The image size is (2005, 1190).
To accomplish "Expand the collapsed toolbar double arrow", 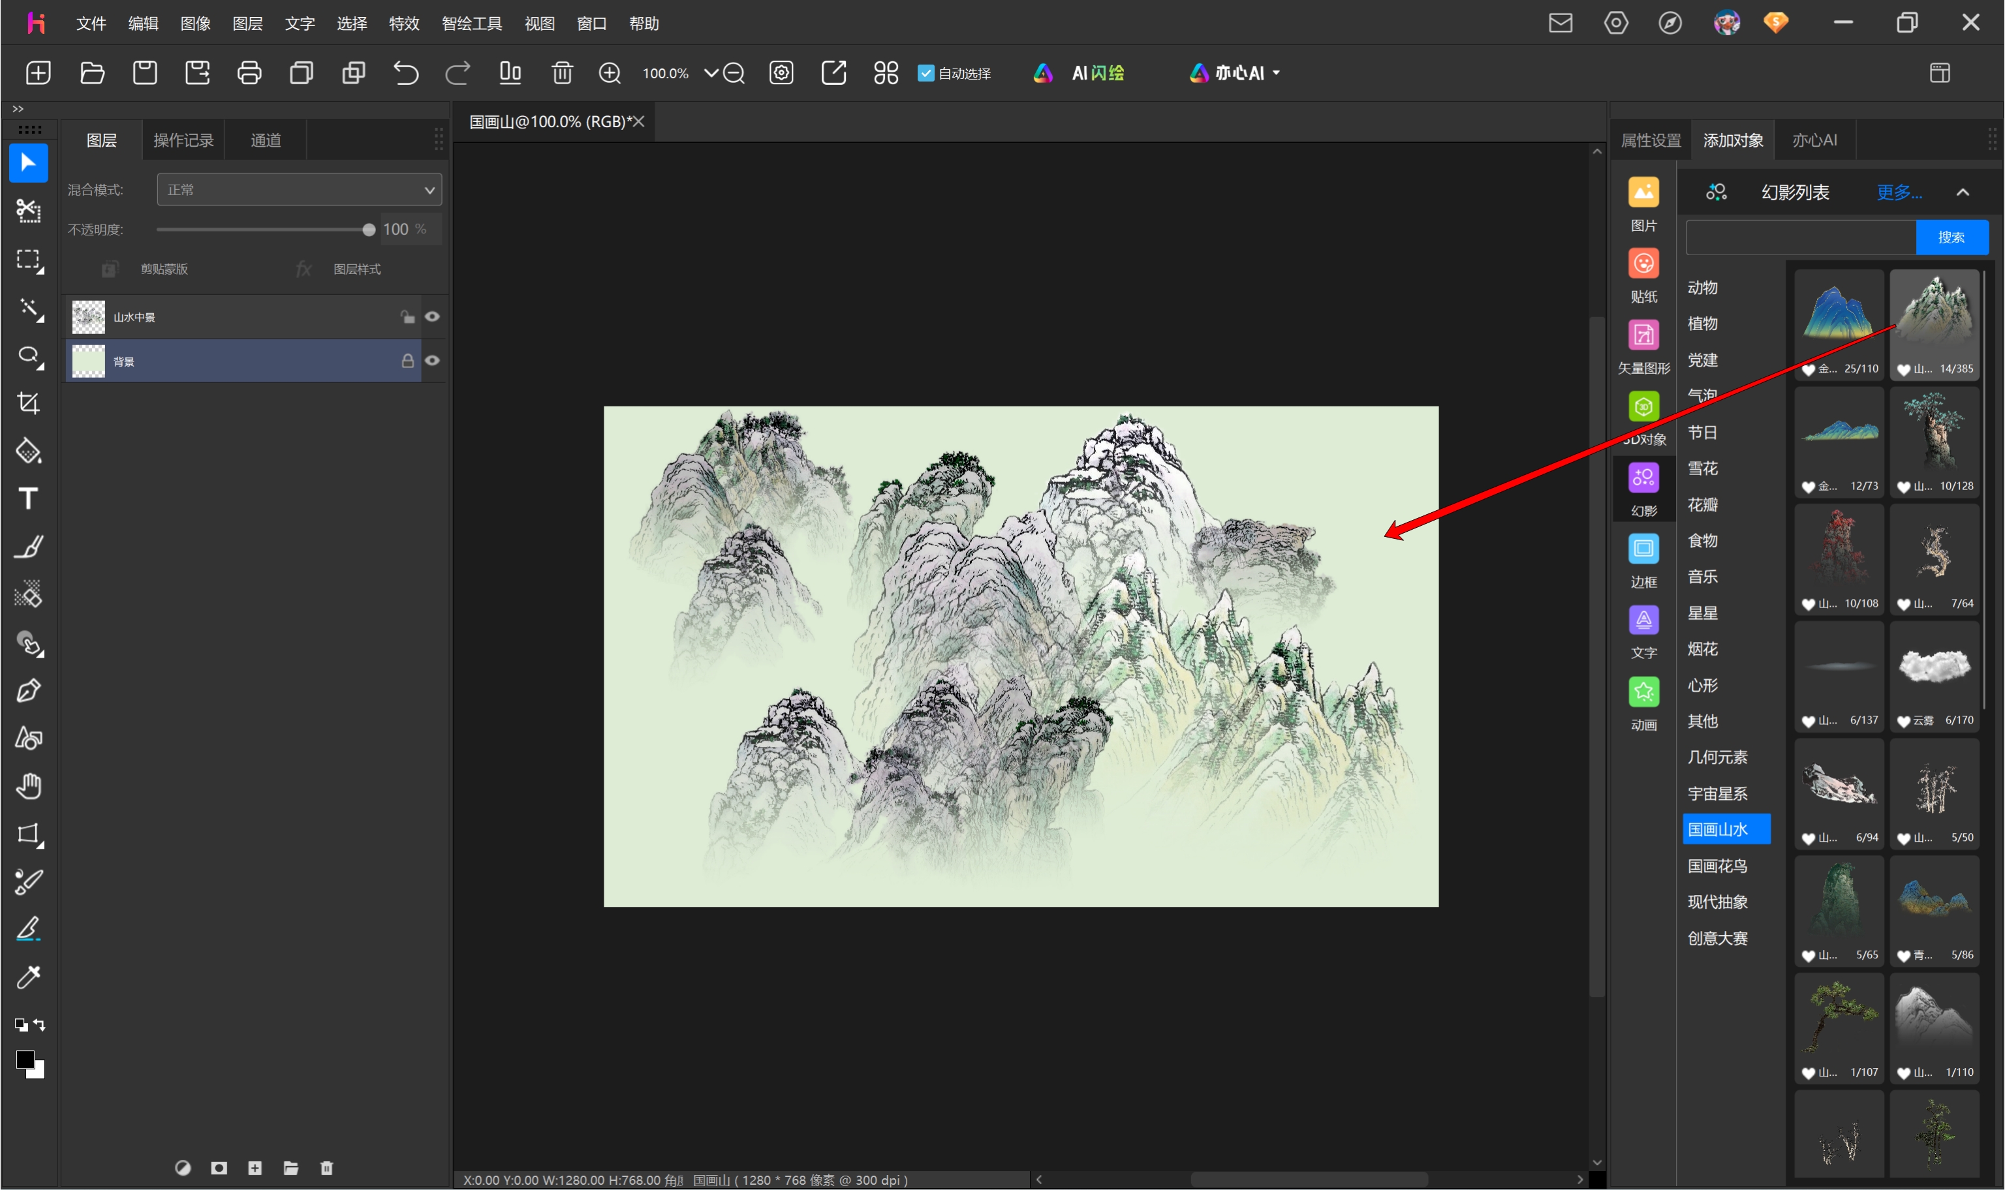I will 18,109.
